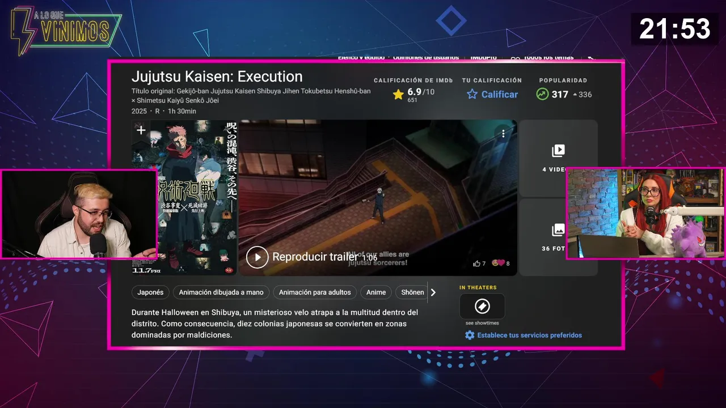Click the R content rating link
This screenshot has height=408, width=726.
tap(158, 111)
